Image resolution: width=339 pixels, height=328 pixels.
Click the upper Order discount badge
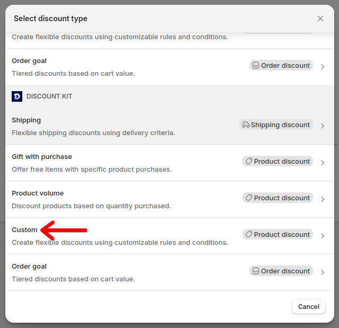[281, 65]
